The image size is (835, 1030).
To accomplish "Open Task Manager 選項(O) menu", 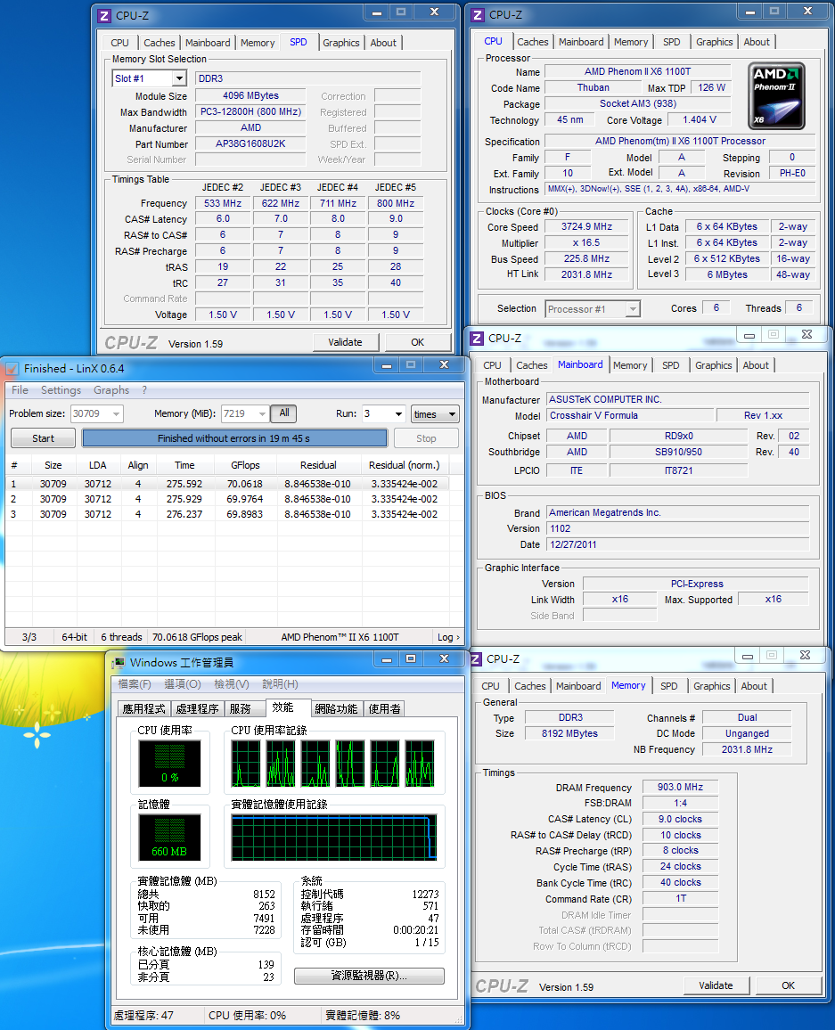I will [183, 683].
